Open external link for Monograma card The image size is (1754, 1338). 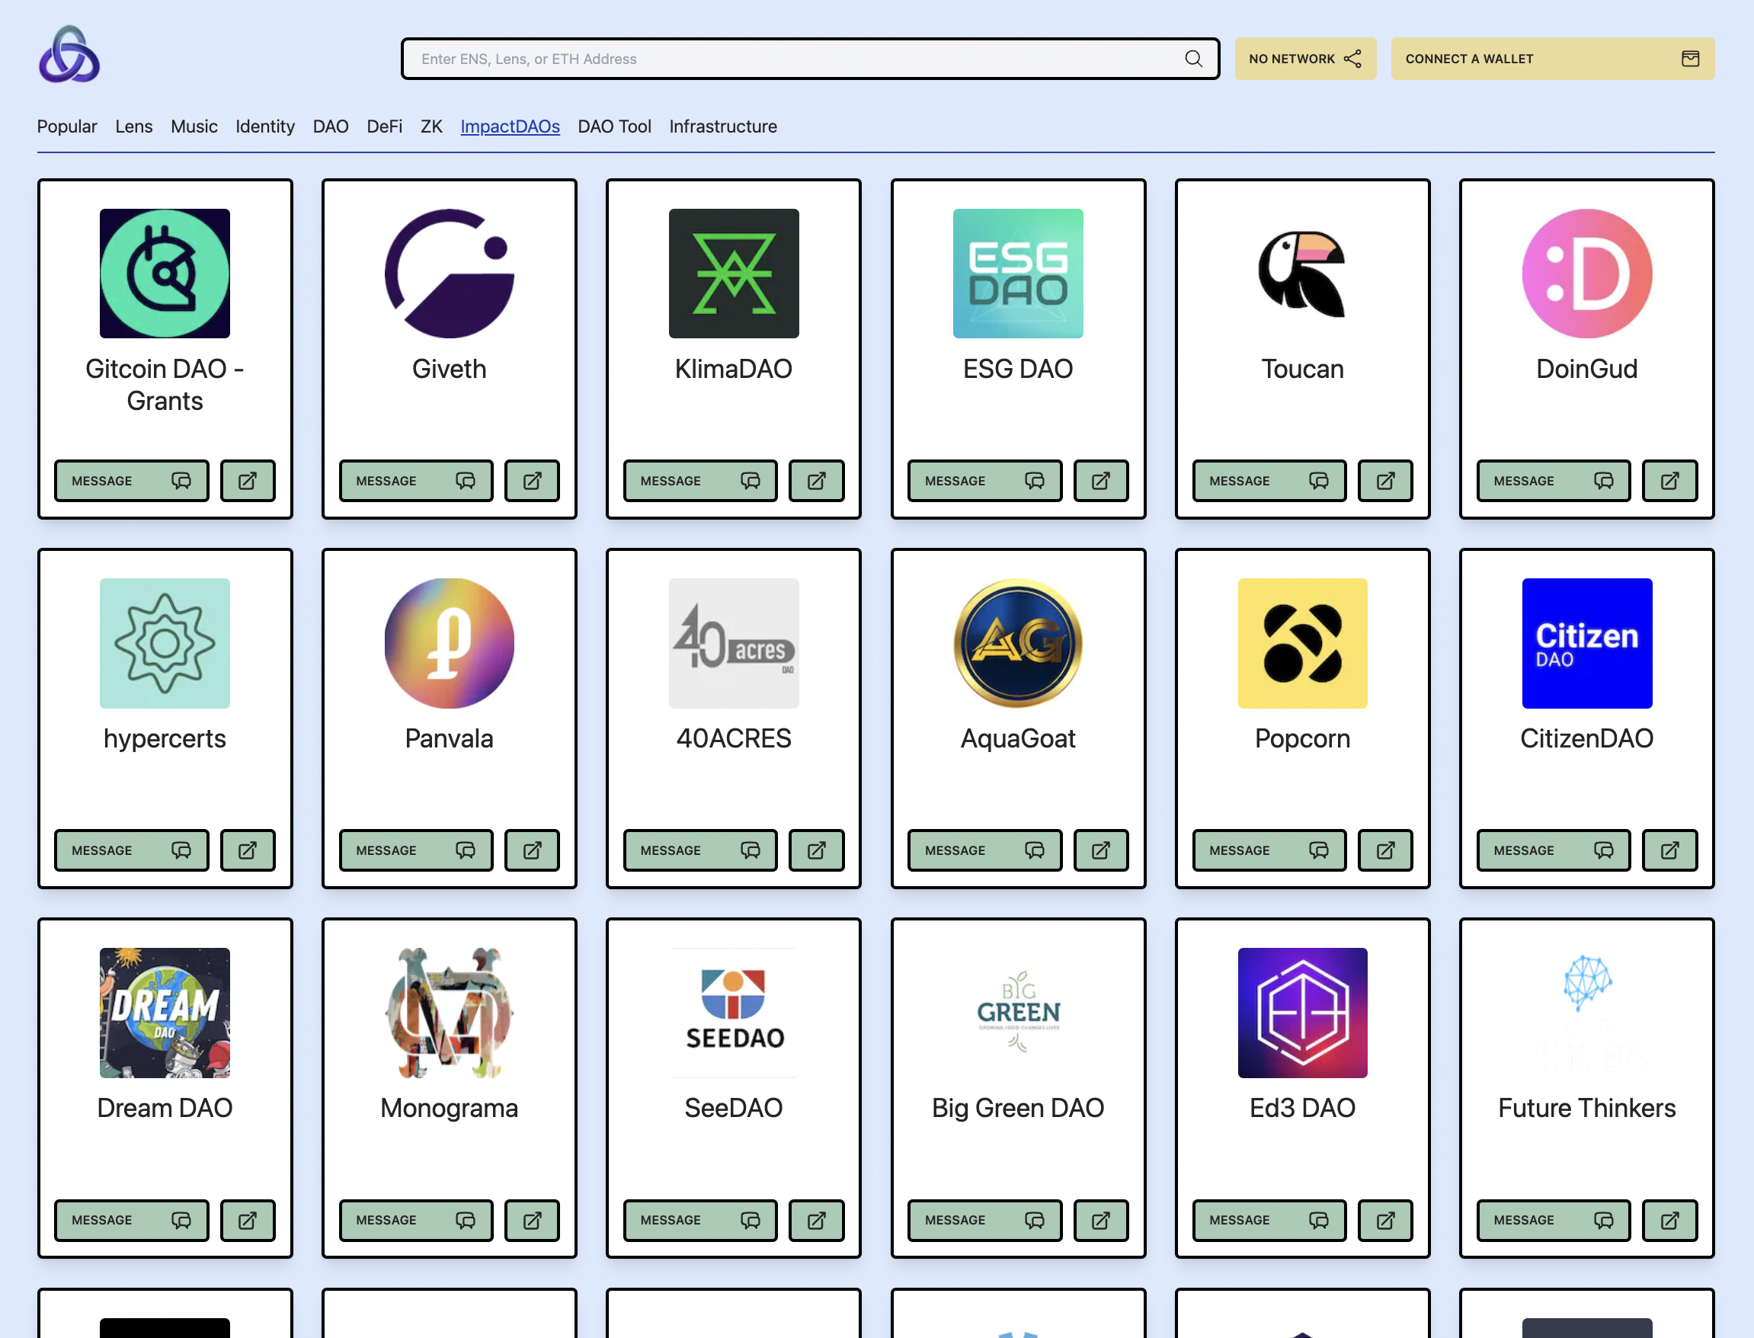pyautogui.click(x=532, y=1219)
